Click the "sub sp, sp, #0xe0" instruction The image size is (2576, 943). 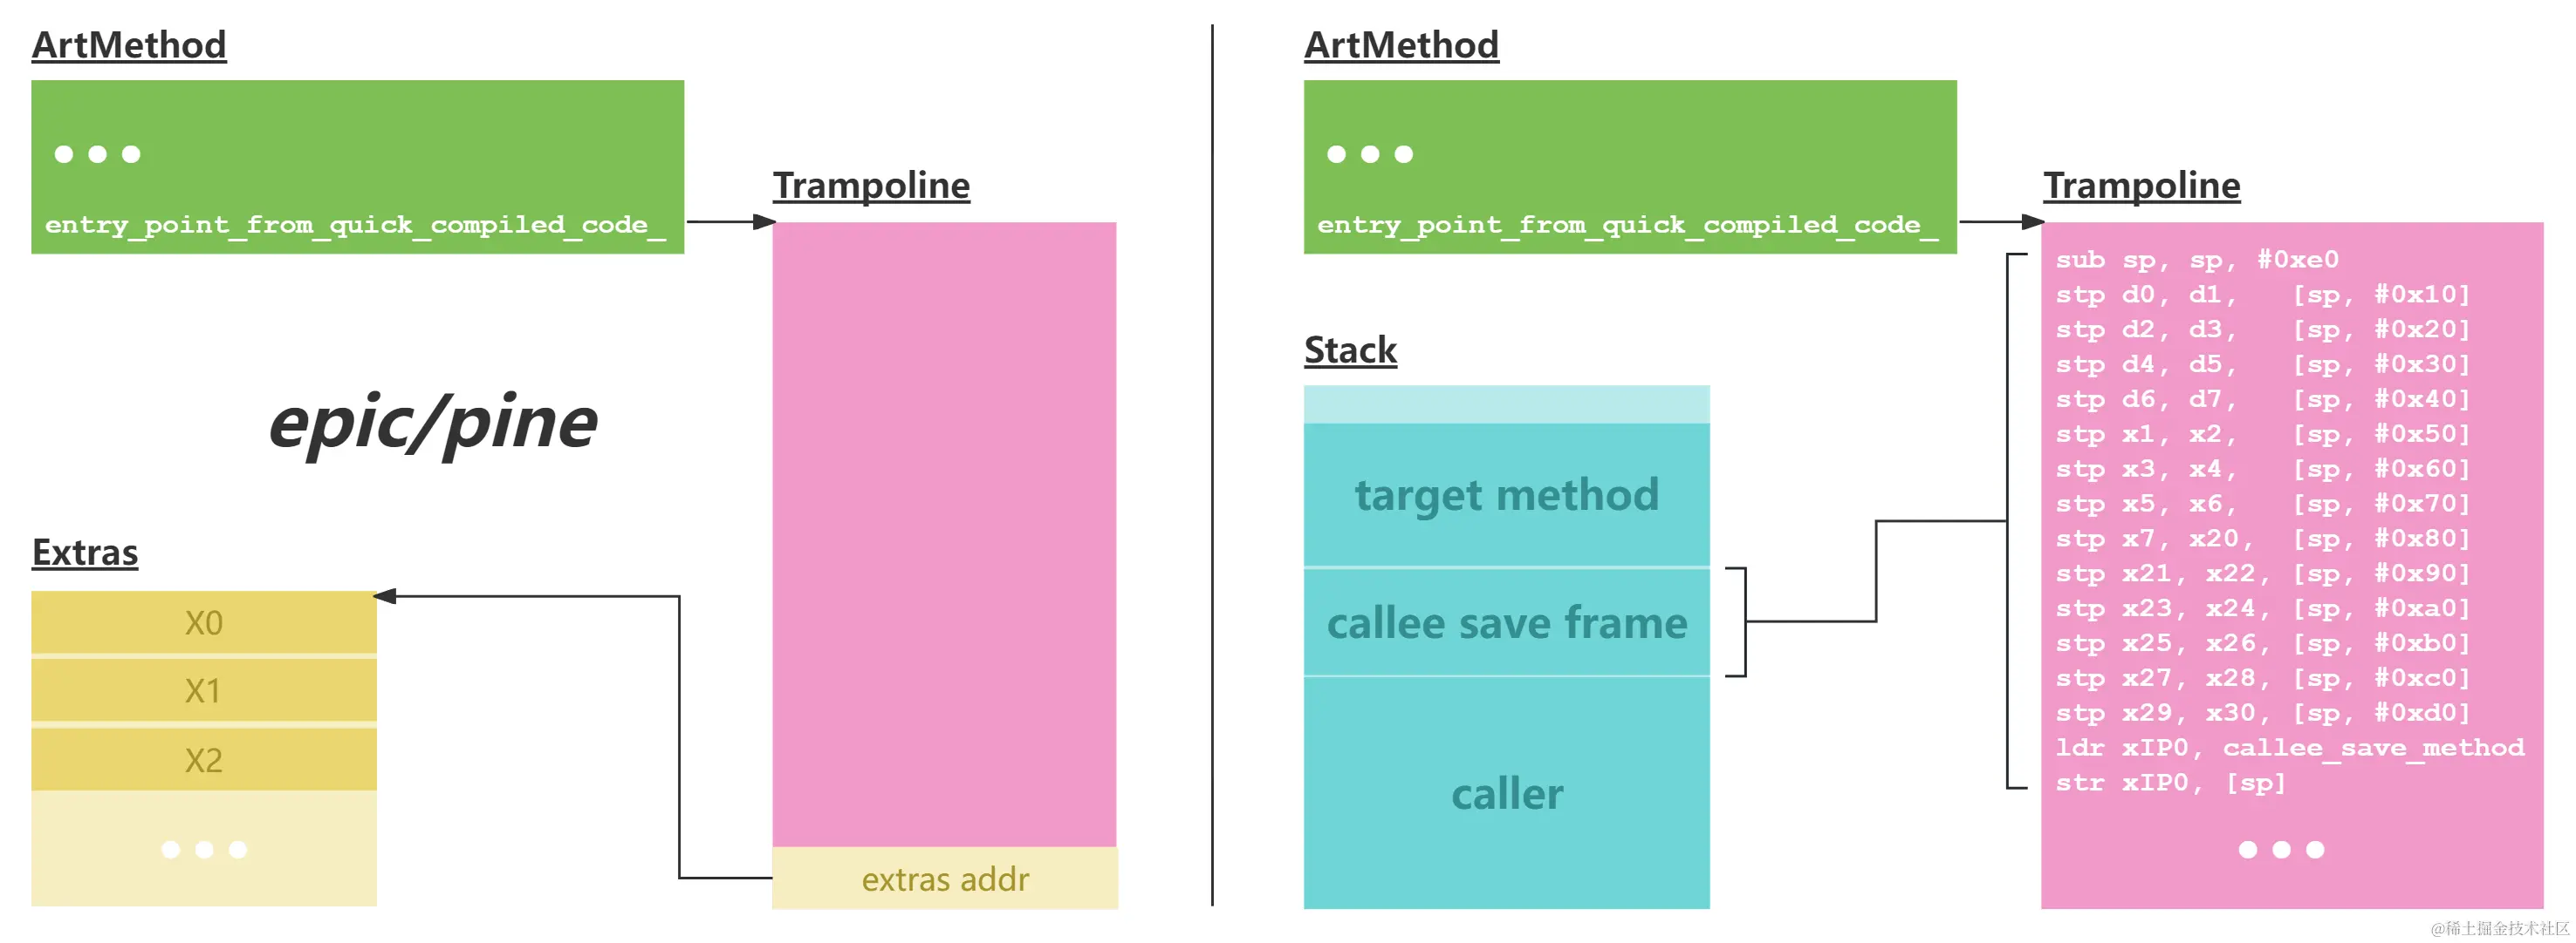click(x=2197, y=260)
